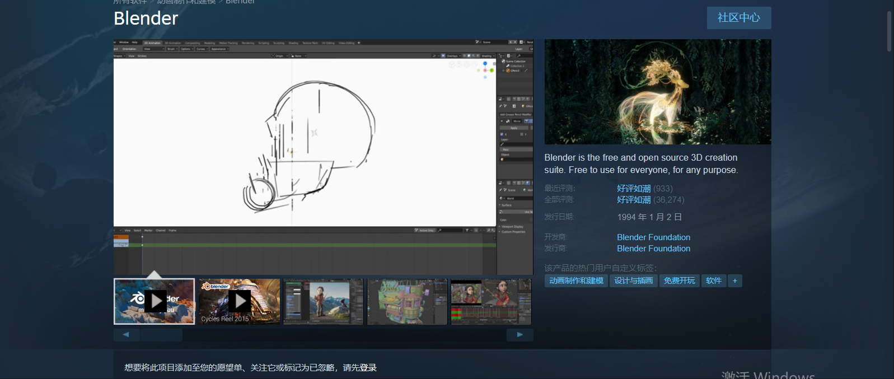Image resolution: width=894 pixels, height=379 pixels.
Task: Click the left arrow of thumbnail strip
Action: click(126, 335)
